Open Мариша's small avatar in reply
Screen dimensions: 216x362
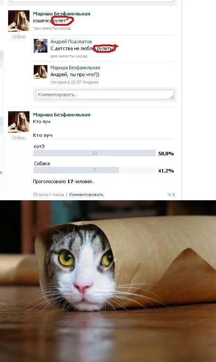(41, 72)
